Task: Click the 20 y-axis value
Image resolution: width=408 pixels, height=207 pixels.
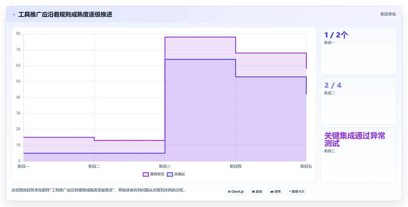Action: (18, 129)
